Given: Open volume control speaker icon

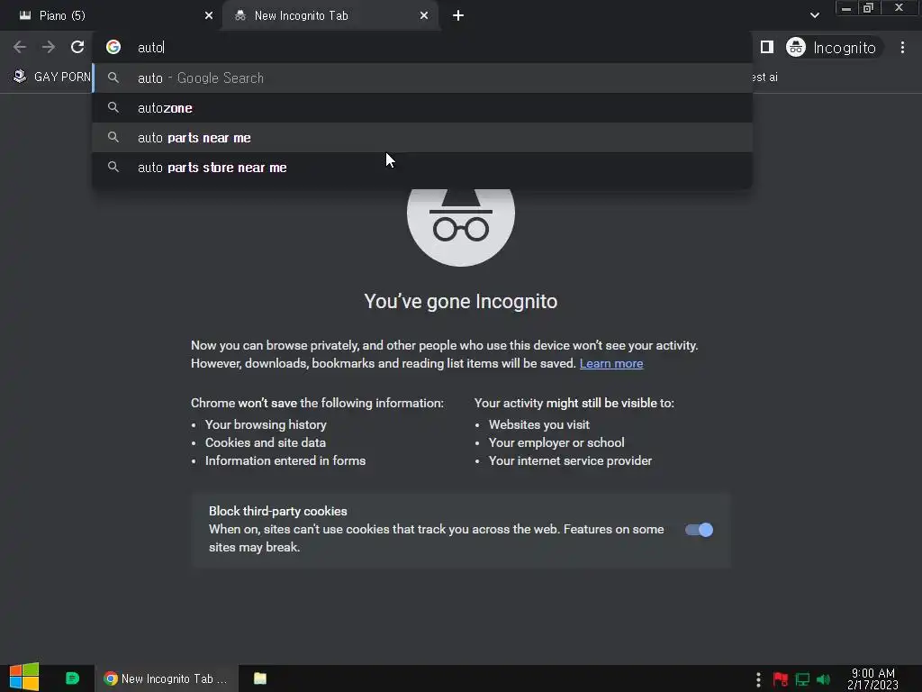Looking at the screenshot, I should pyautogui.click(x=823, y=679).
